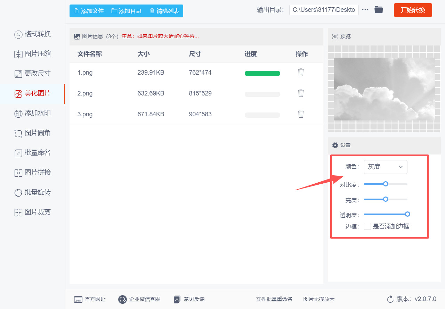The width and height of the screenshot is (445, 309).
Task: Click the 意见反馈 link text
Action: [x=194, y=299]
